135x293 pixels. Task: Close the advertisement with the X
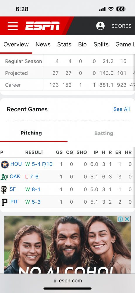point(127,219)
